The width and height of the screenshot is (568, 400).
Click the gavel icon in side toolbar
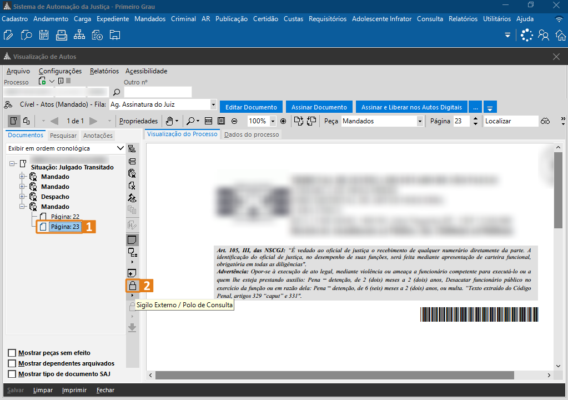(x=132, y=198)
